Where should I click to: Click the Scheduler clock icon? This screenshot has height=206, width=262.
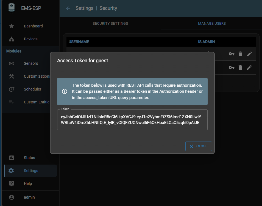point(12,89)
